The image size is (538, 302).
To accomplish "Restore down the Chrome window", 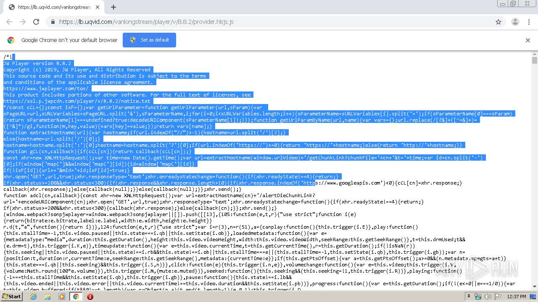I will [513, 4].
